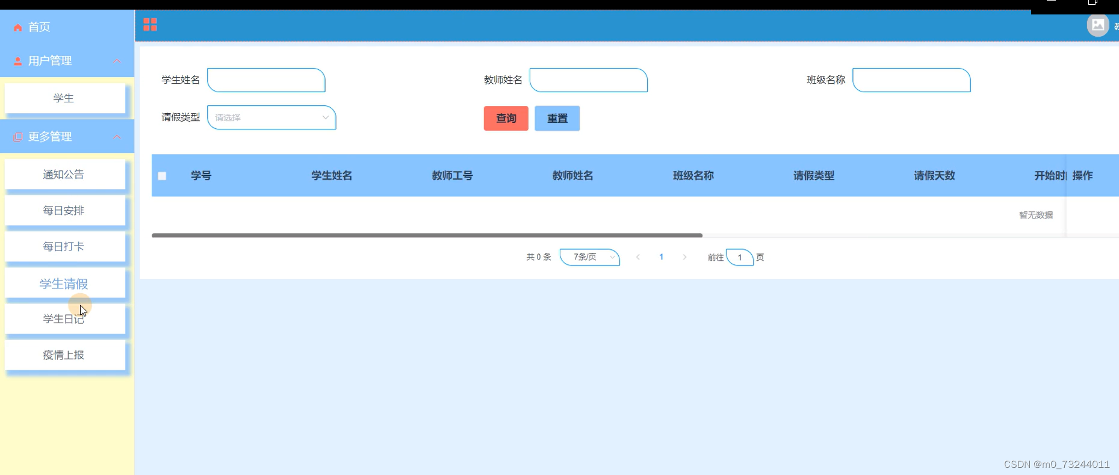Click the 查询 button
This screenshot has width=1119, height=475.
tap(506, 119)
